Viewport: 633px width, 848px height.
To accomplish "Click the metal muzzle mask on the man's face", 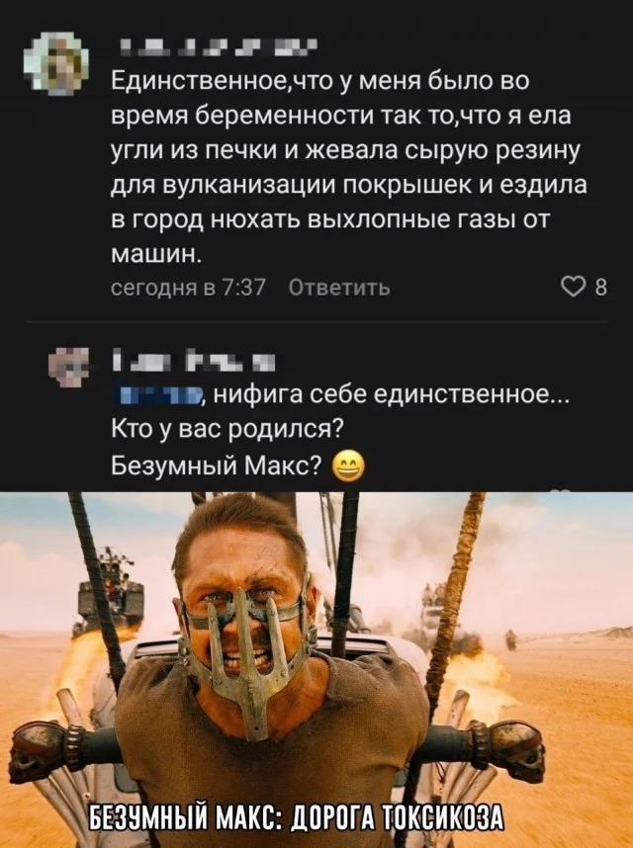I will point(250,657).
